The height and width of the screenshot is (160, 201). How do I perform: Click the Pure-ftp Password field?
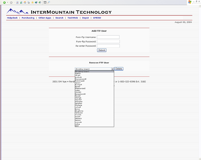108,41
